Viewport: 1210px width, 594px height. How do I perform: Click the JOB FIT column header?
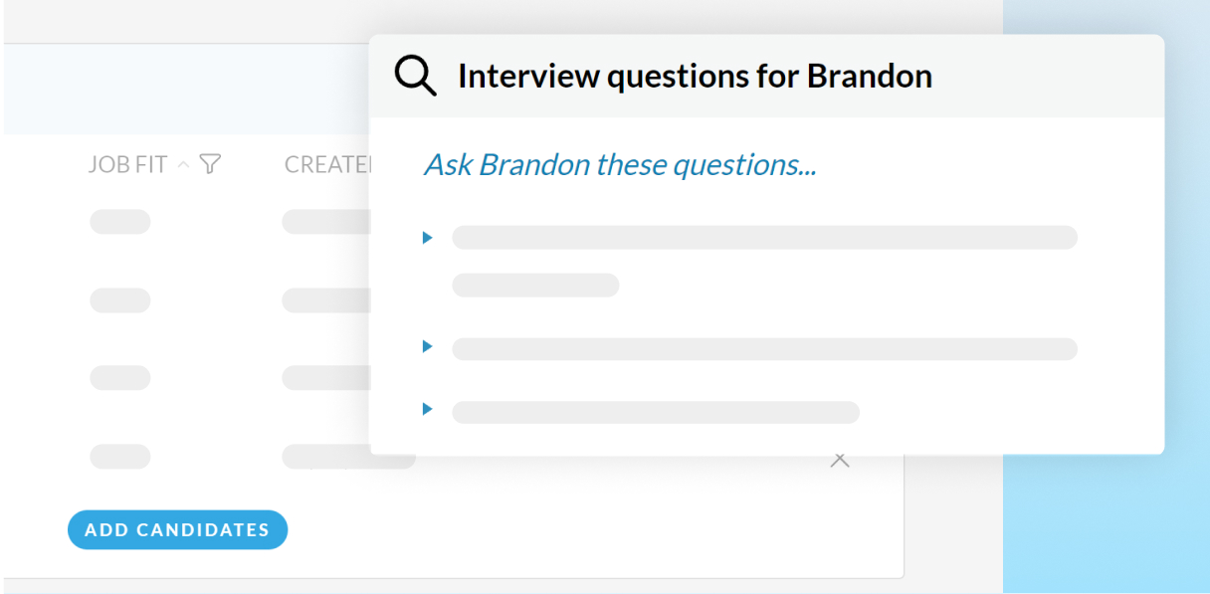pos(127,165)
